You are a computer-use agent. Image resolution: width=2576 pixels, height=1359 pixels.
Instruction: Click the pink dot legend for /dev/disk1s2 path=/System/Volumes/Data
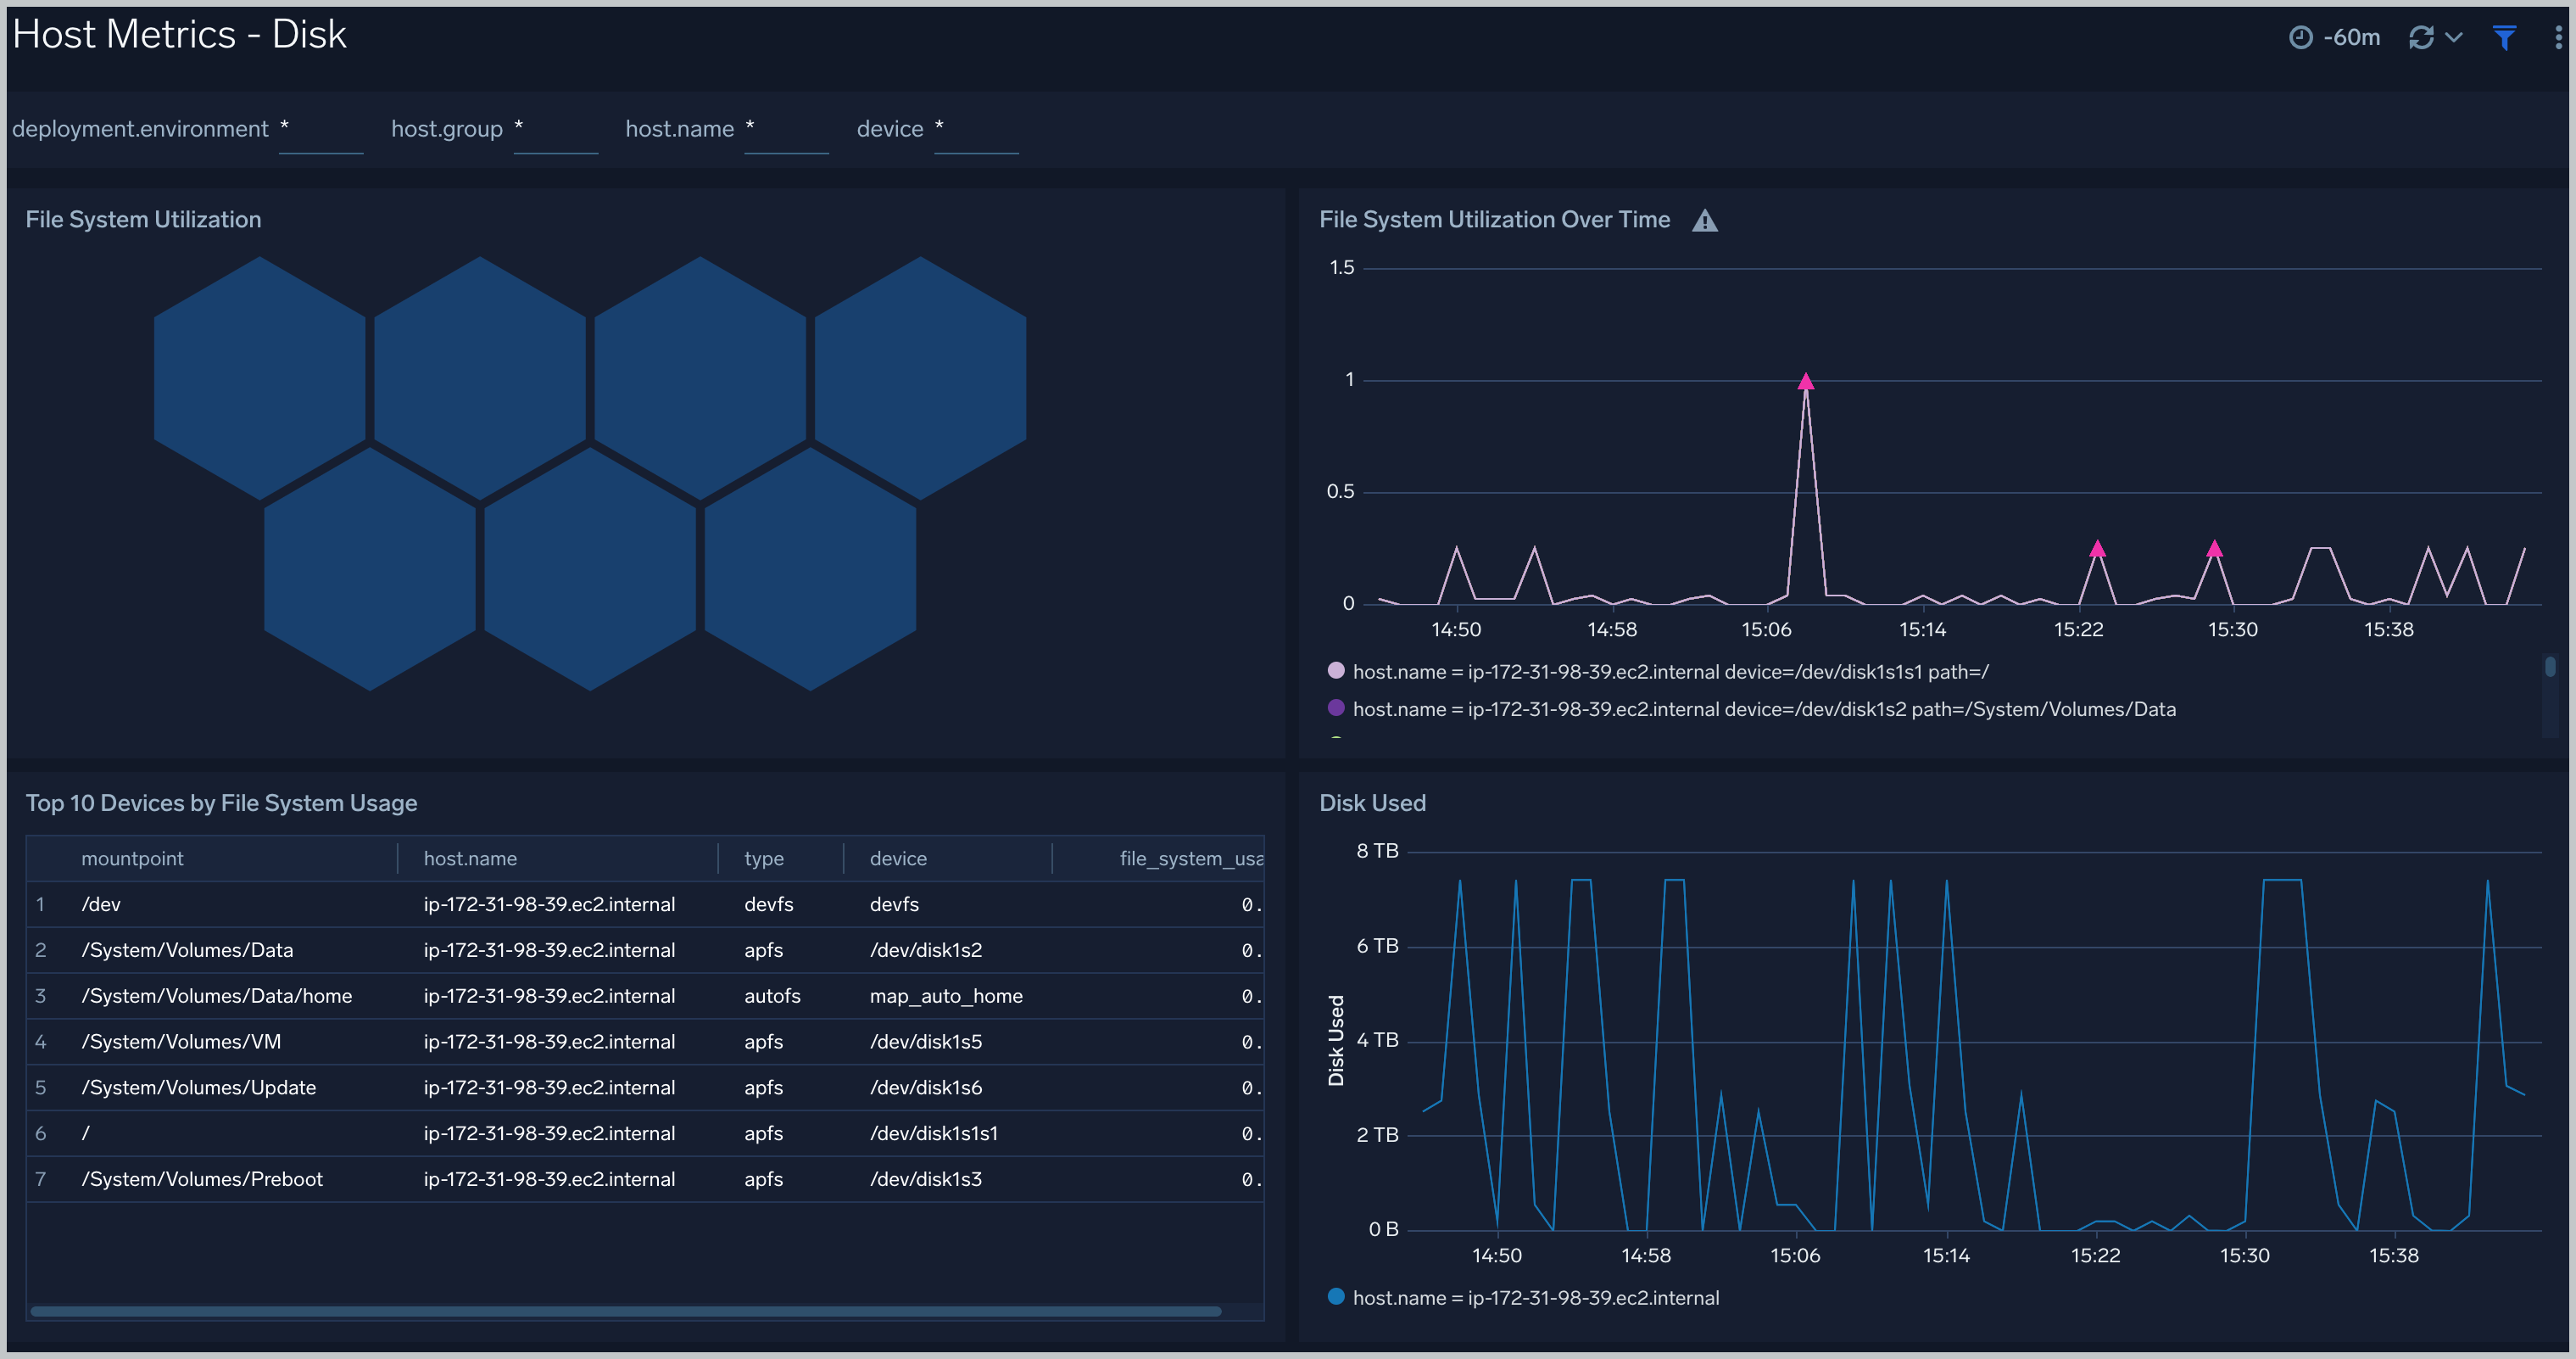(1341, 709)
